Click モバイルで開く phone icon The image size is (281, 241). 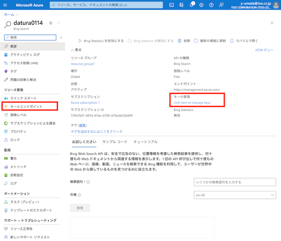pos(232,41)
